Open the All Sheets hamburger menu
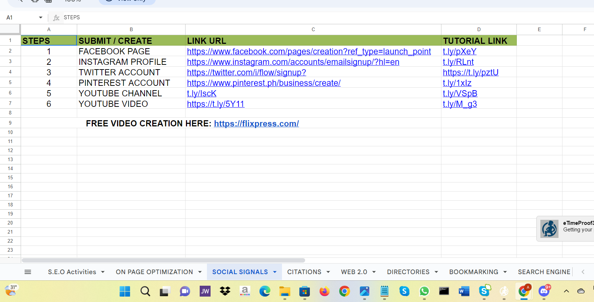 coord(28,272)
